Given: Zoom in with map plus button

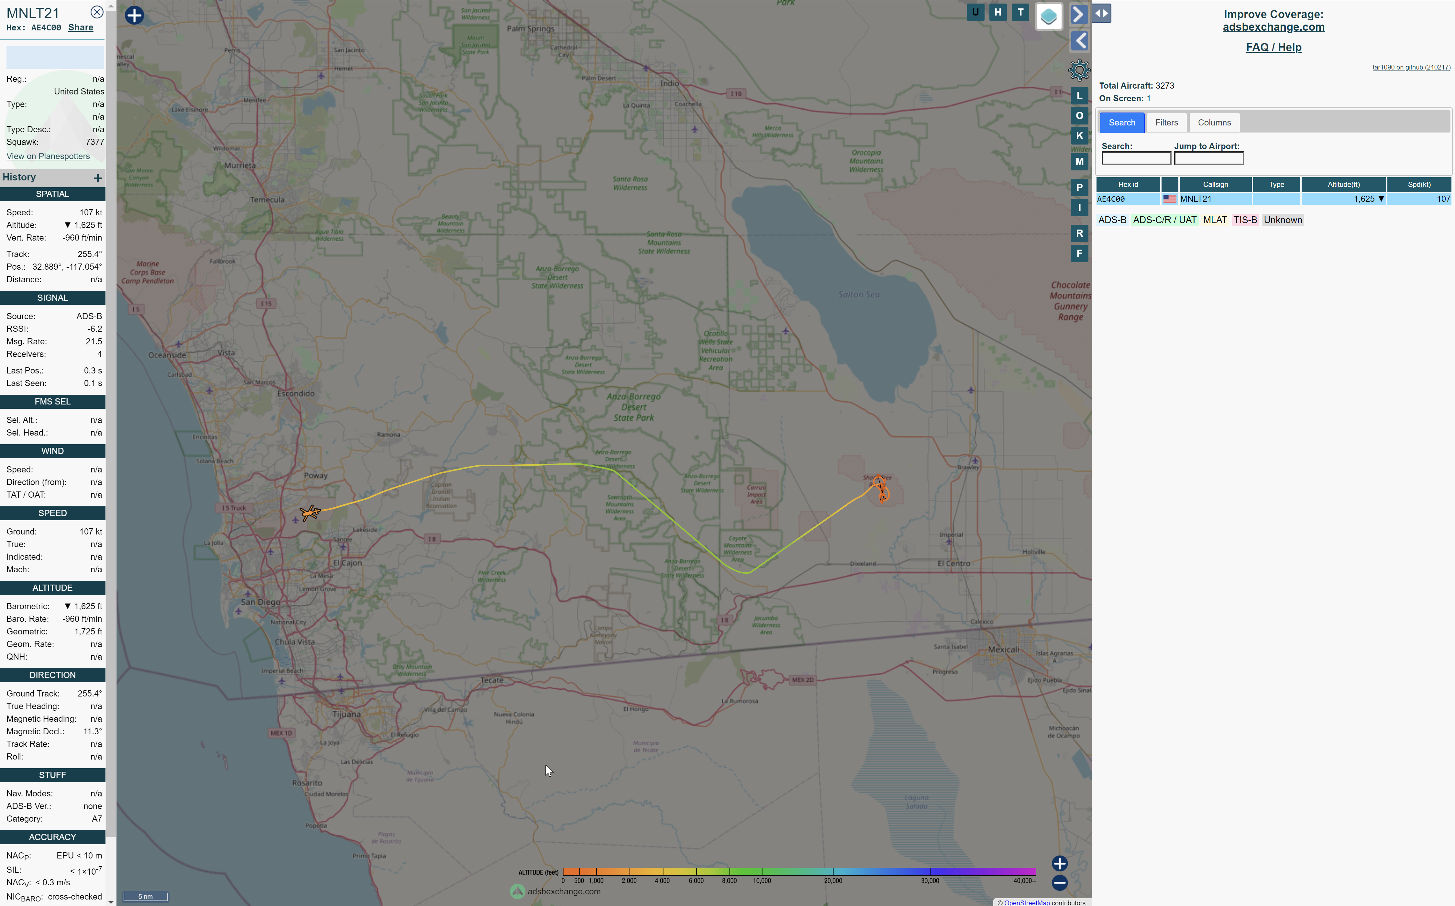Looking at the screenshot, I should (x=1059, y=863).
